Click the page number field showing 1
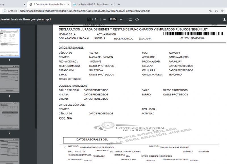This screenshot has height=164, width=227. [89, 19]
